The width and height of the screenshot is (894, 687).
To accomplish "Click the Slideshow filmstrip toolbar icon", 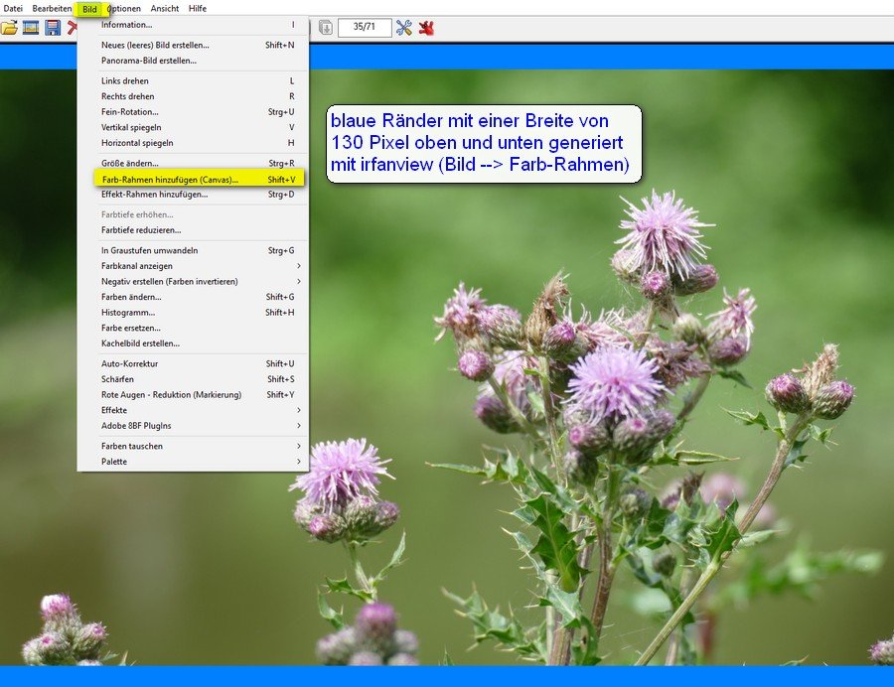I will pyautogui.click(x=31, y=28).
